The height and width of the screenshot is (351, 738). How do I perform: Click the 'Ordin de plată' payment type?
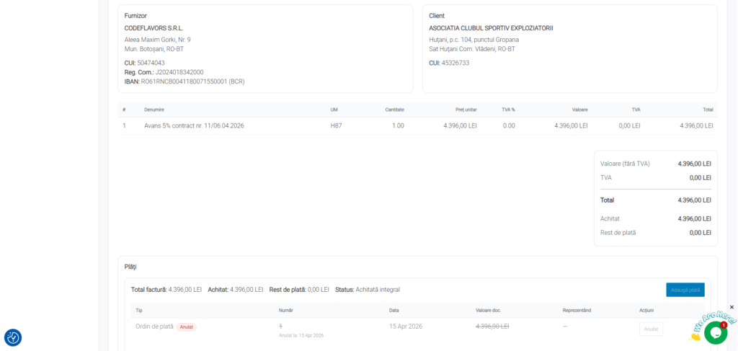[154, 326]
